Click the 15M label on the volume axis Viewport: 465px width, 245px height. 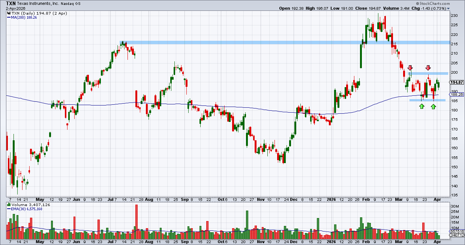tap(455, 223)
